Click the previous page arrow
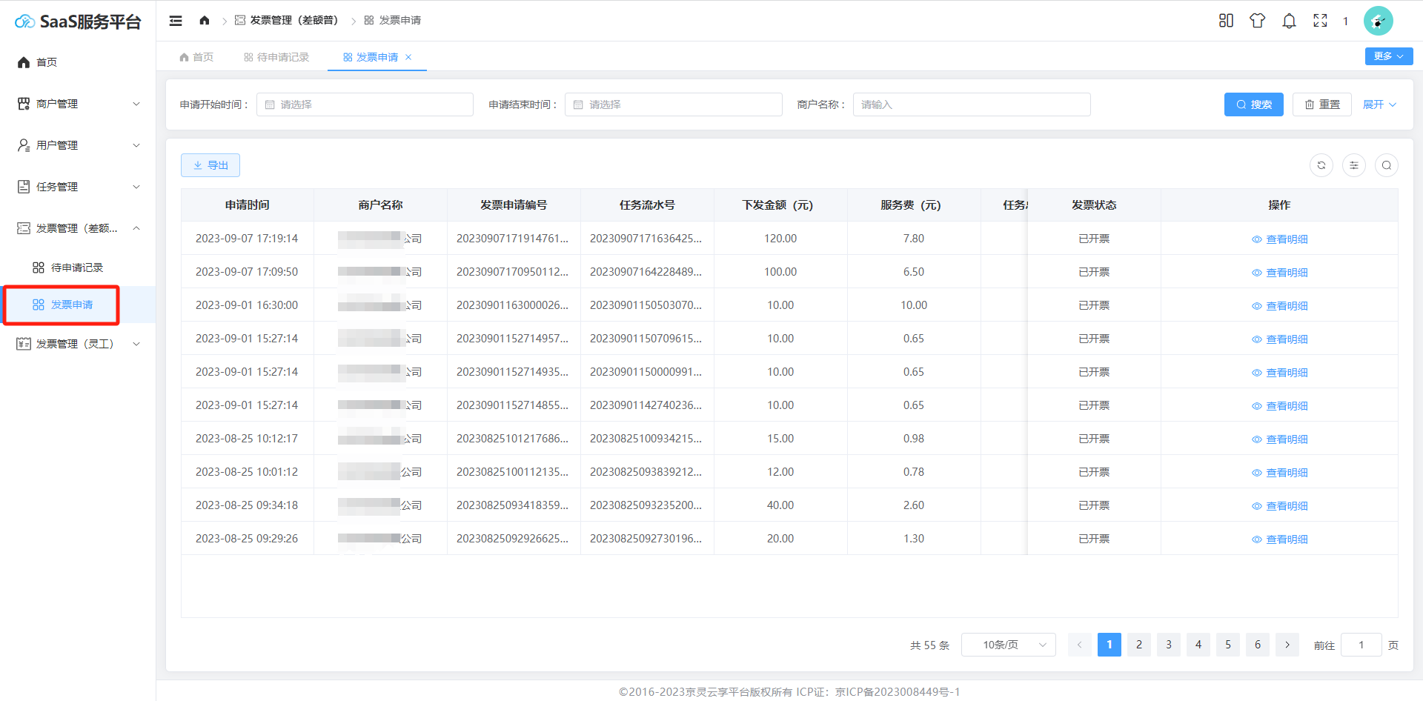Image resolution: width=1423 pixels, height=701 pixels. 1080,645
